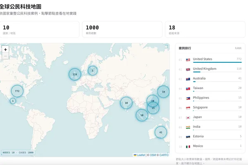Click the United Kingdom progress bar
Image resolution: width=248 pixels, height=165 pixels.
click(217, 72)
